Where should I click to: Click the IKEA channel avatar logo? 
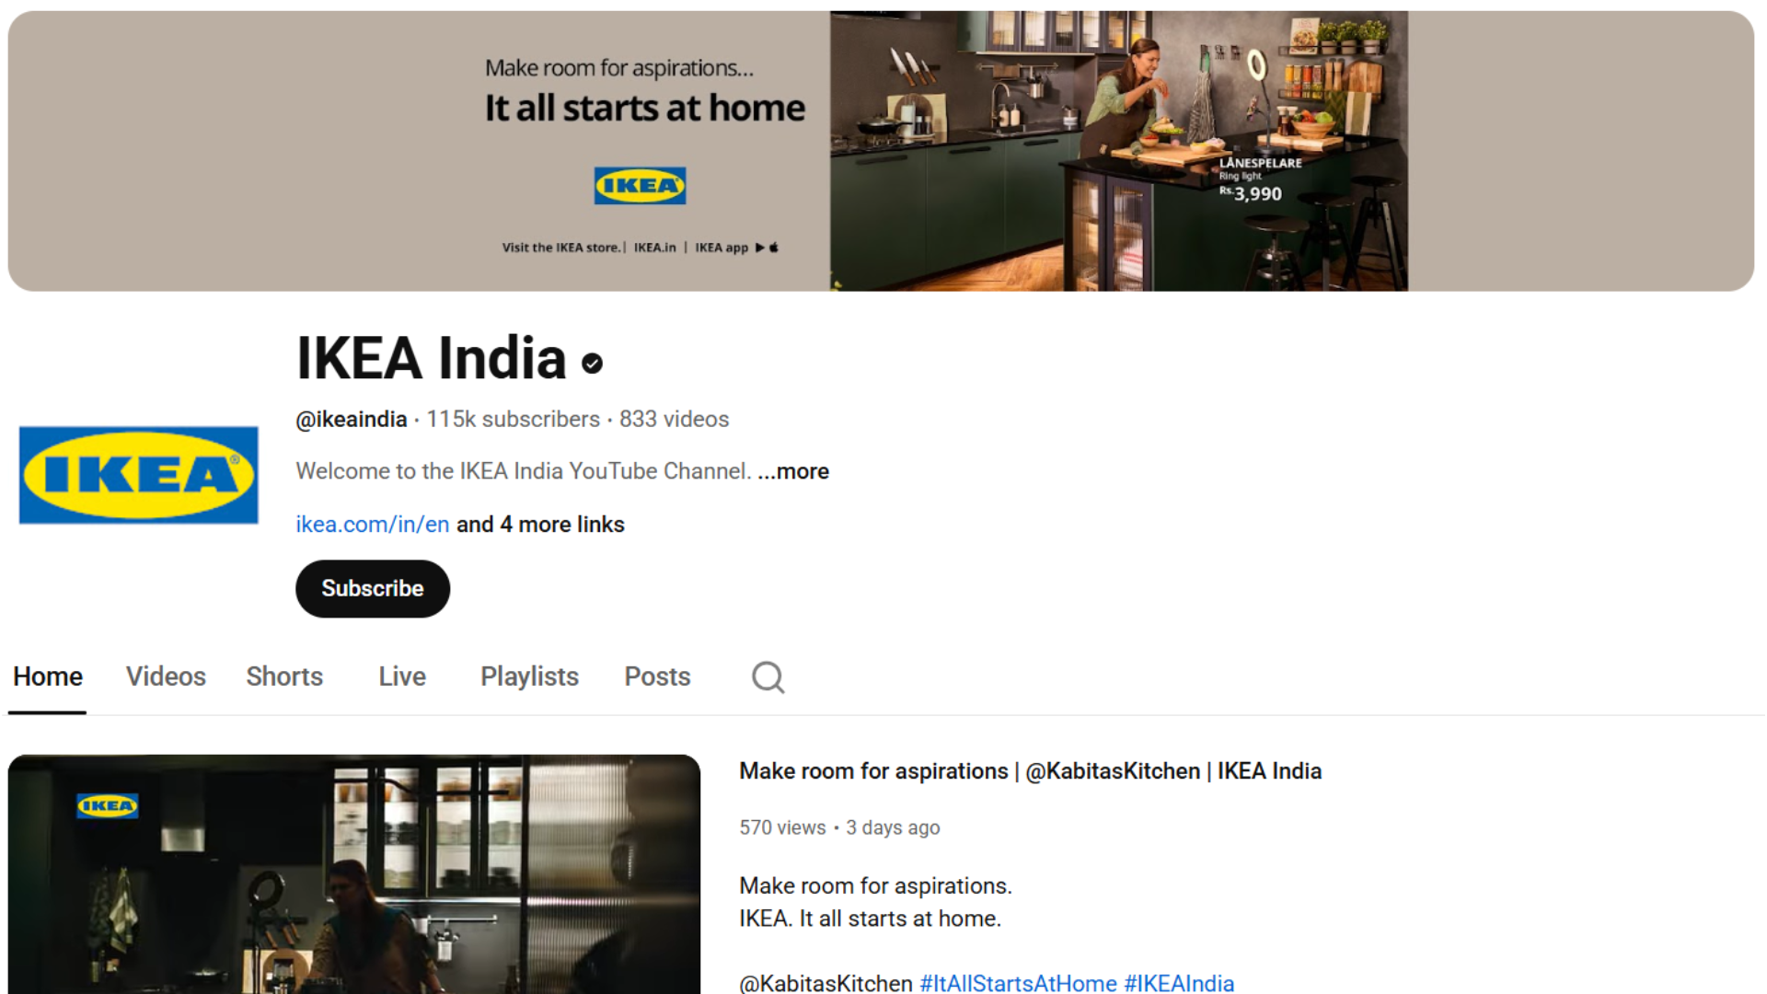139,475
